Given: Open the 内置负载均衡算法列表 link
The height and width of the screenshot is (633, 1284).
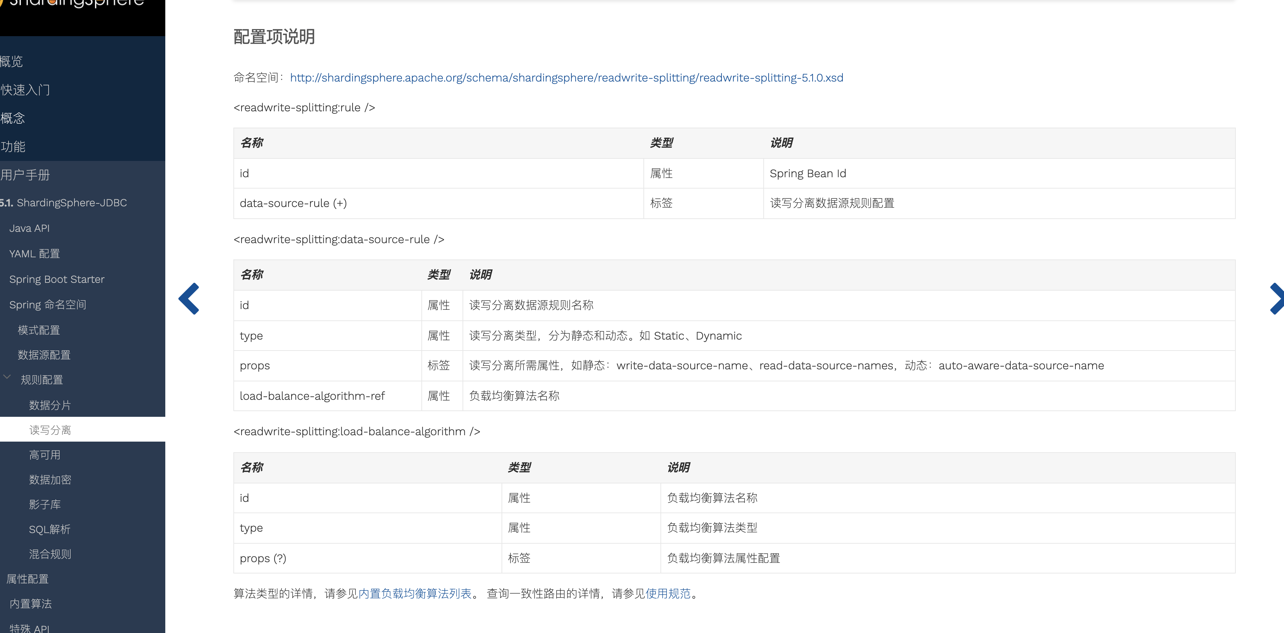Looking at the screenshot, I should [415, 594].
